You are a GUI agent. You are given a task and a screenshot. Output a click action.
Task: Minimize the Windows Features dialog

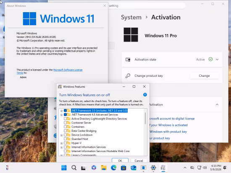[x=124, y=86]
